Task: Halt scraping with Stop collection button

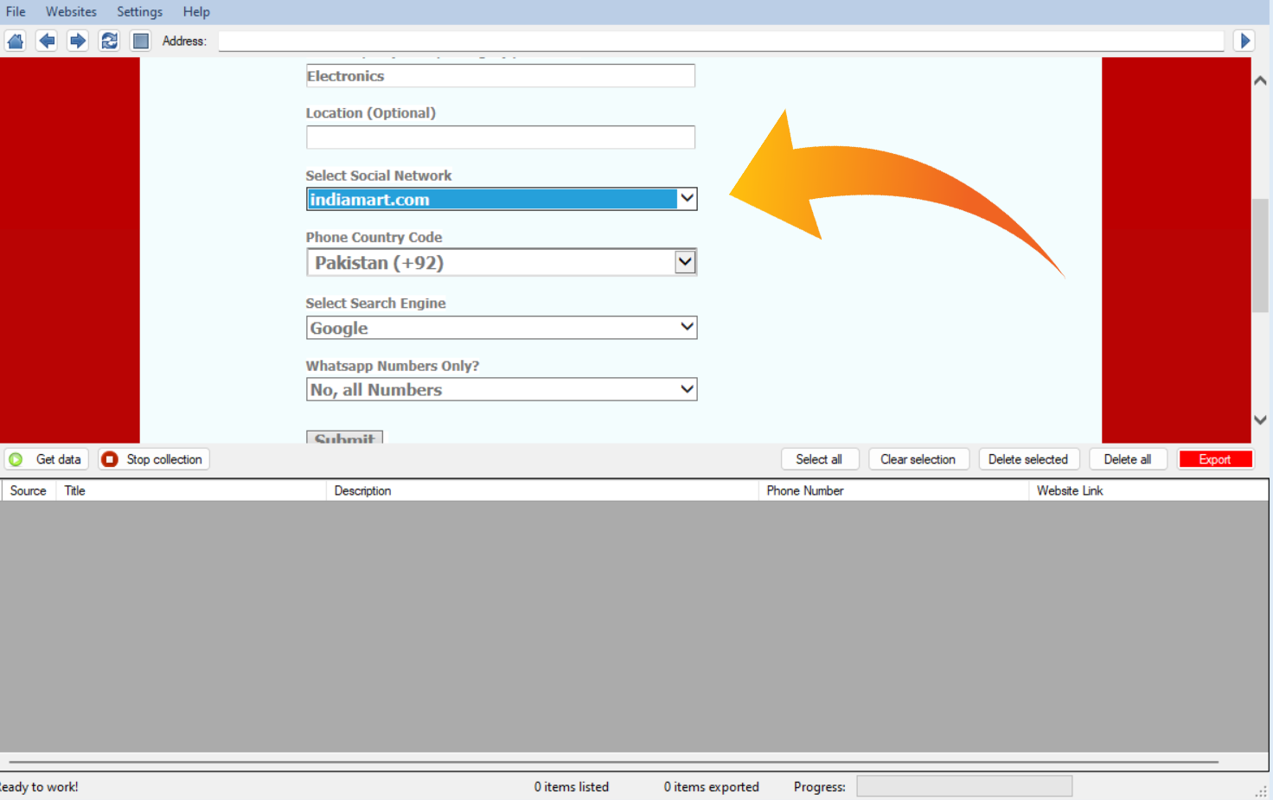Action: click(154, 459)
